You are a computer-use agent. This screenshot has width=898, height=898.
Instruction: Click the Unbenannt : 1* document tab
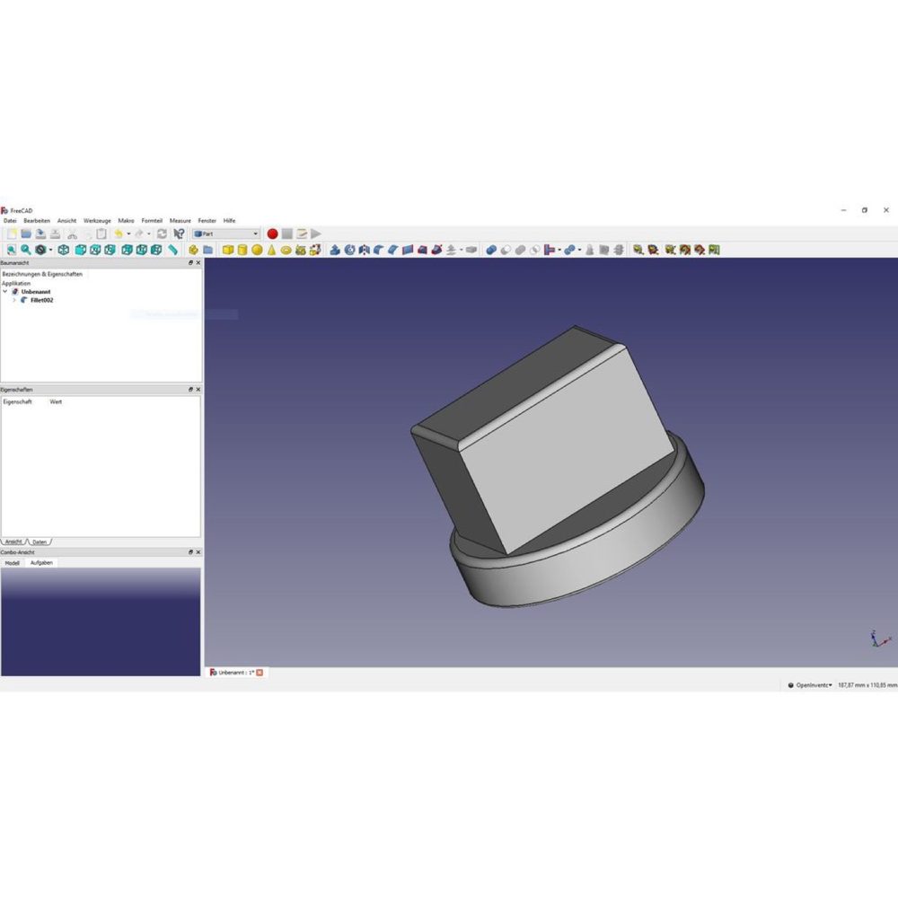point(236,673)
